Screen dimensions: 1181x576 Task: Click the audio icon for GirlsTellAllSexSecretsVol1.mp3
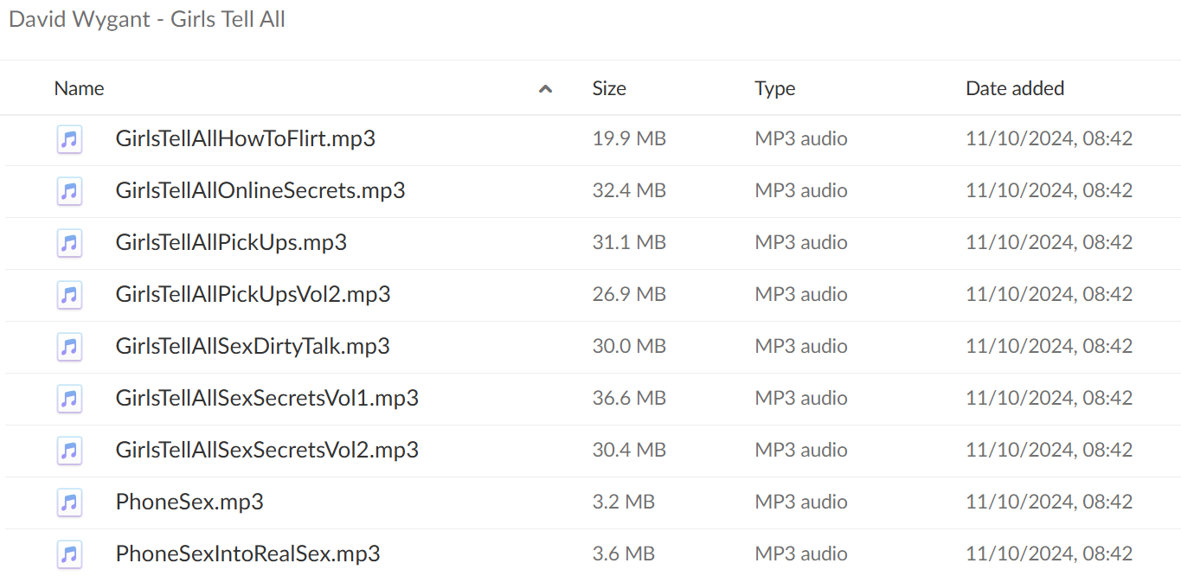[70, 399]
